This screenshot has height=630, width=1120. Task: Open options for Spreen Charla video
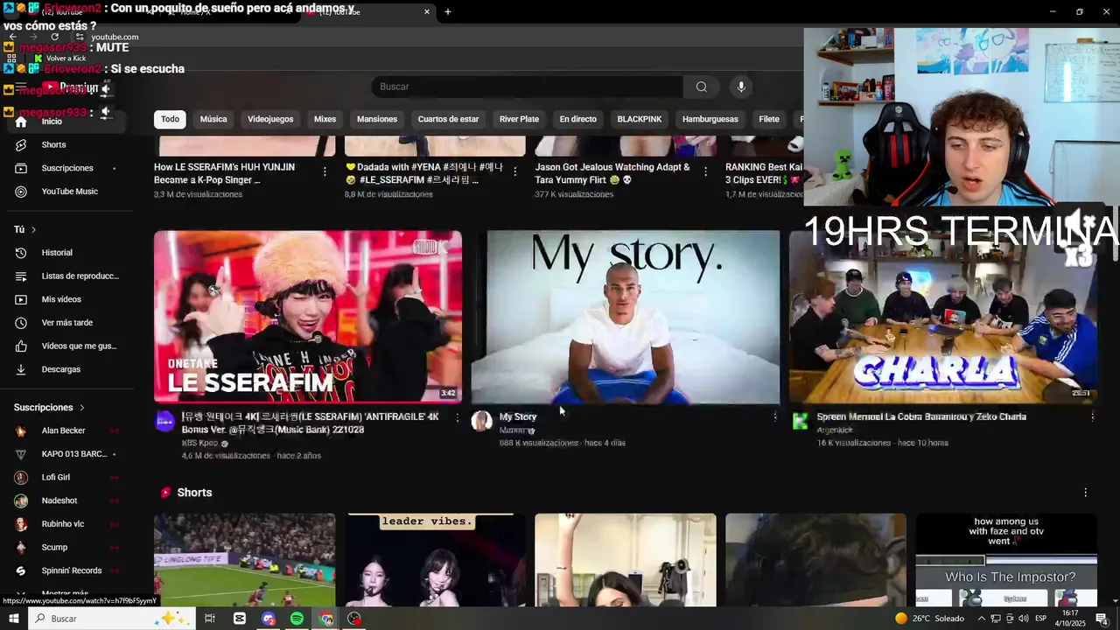(x=1092, y=417)
